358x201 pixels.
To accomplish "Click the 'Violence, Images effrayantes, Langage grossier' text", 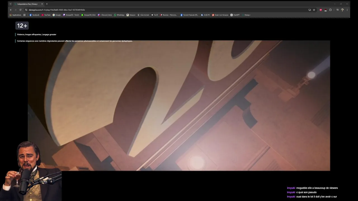I will click(37, 34).
